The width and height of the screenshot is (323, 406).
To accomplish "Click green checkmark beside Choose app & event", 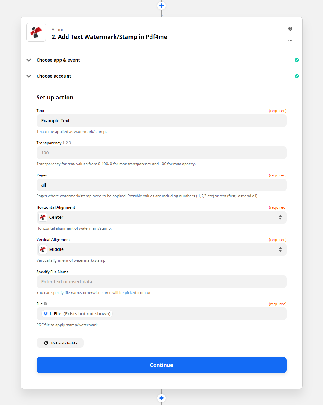I will pos(297,60).
